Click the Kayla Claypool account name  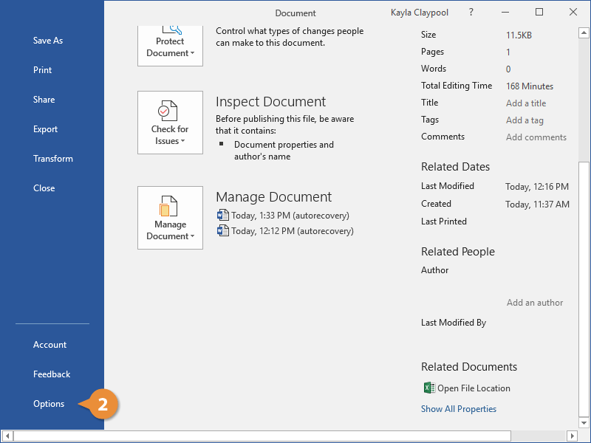[420, 12]
